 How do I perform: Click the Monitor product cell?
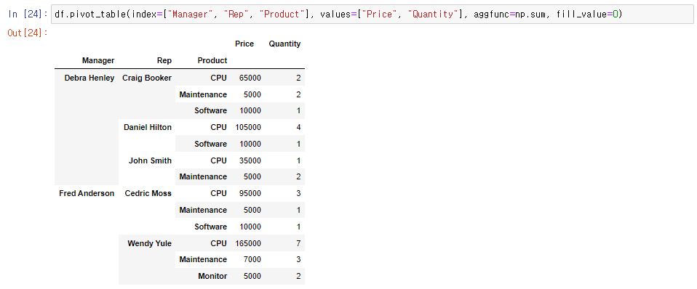pos(212,276)
